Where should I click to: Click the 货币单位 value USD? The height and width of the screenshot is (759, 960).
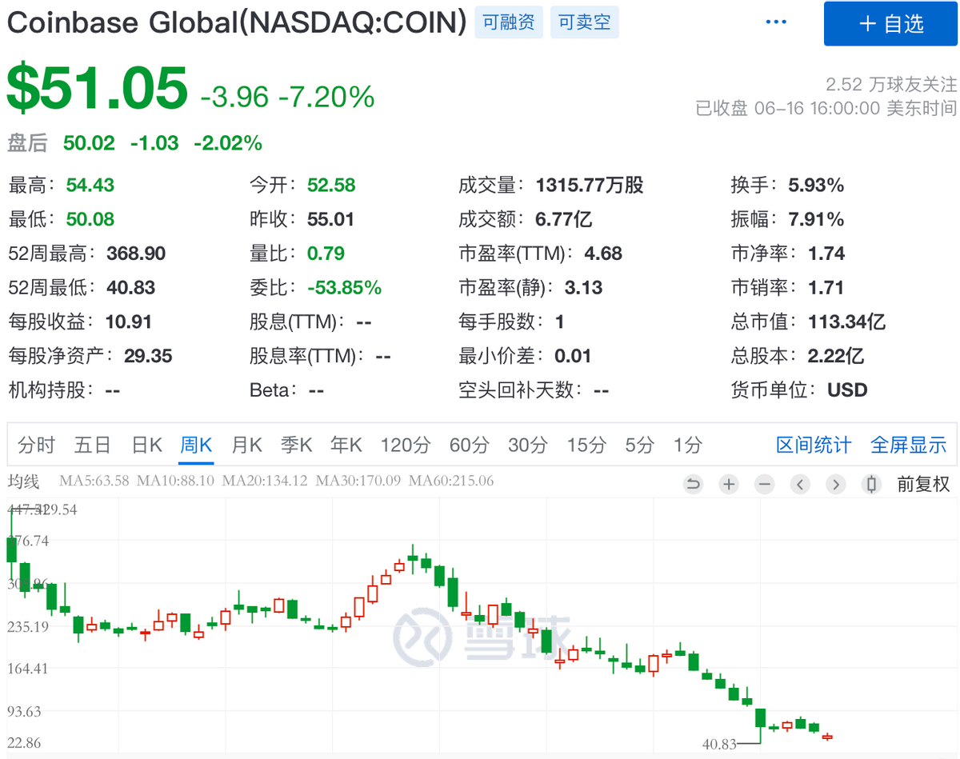847,390
